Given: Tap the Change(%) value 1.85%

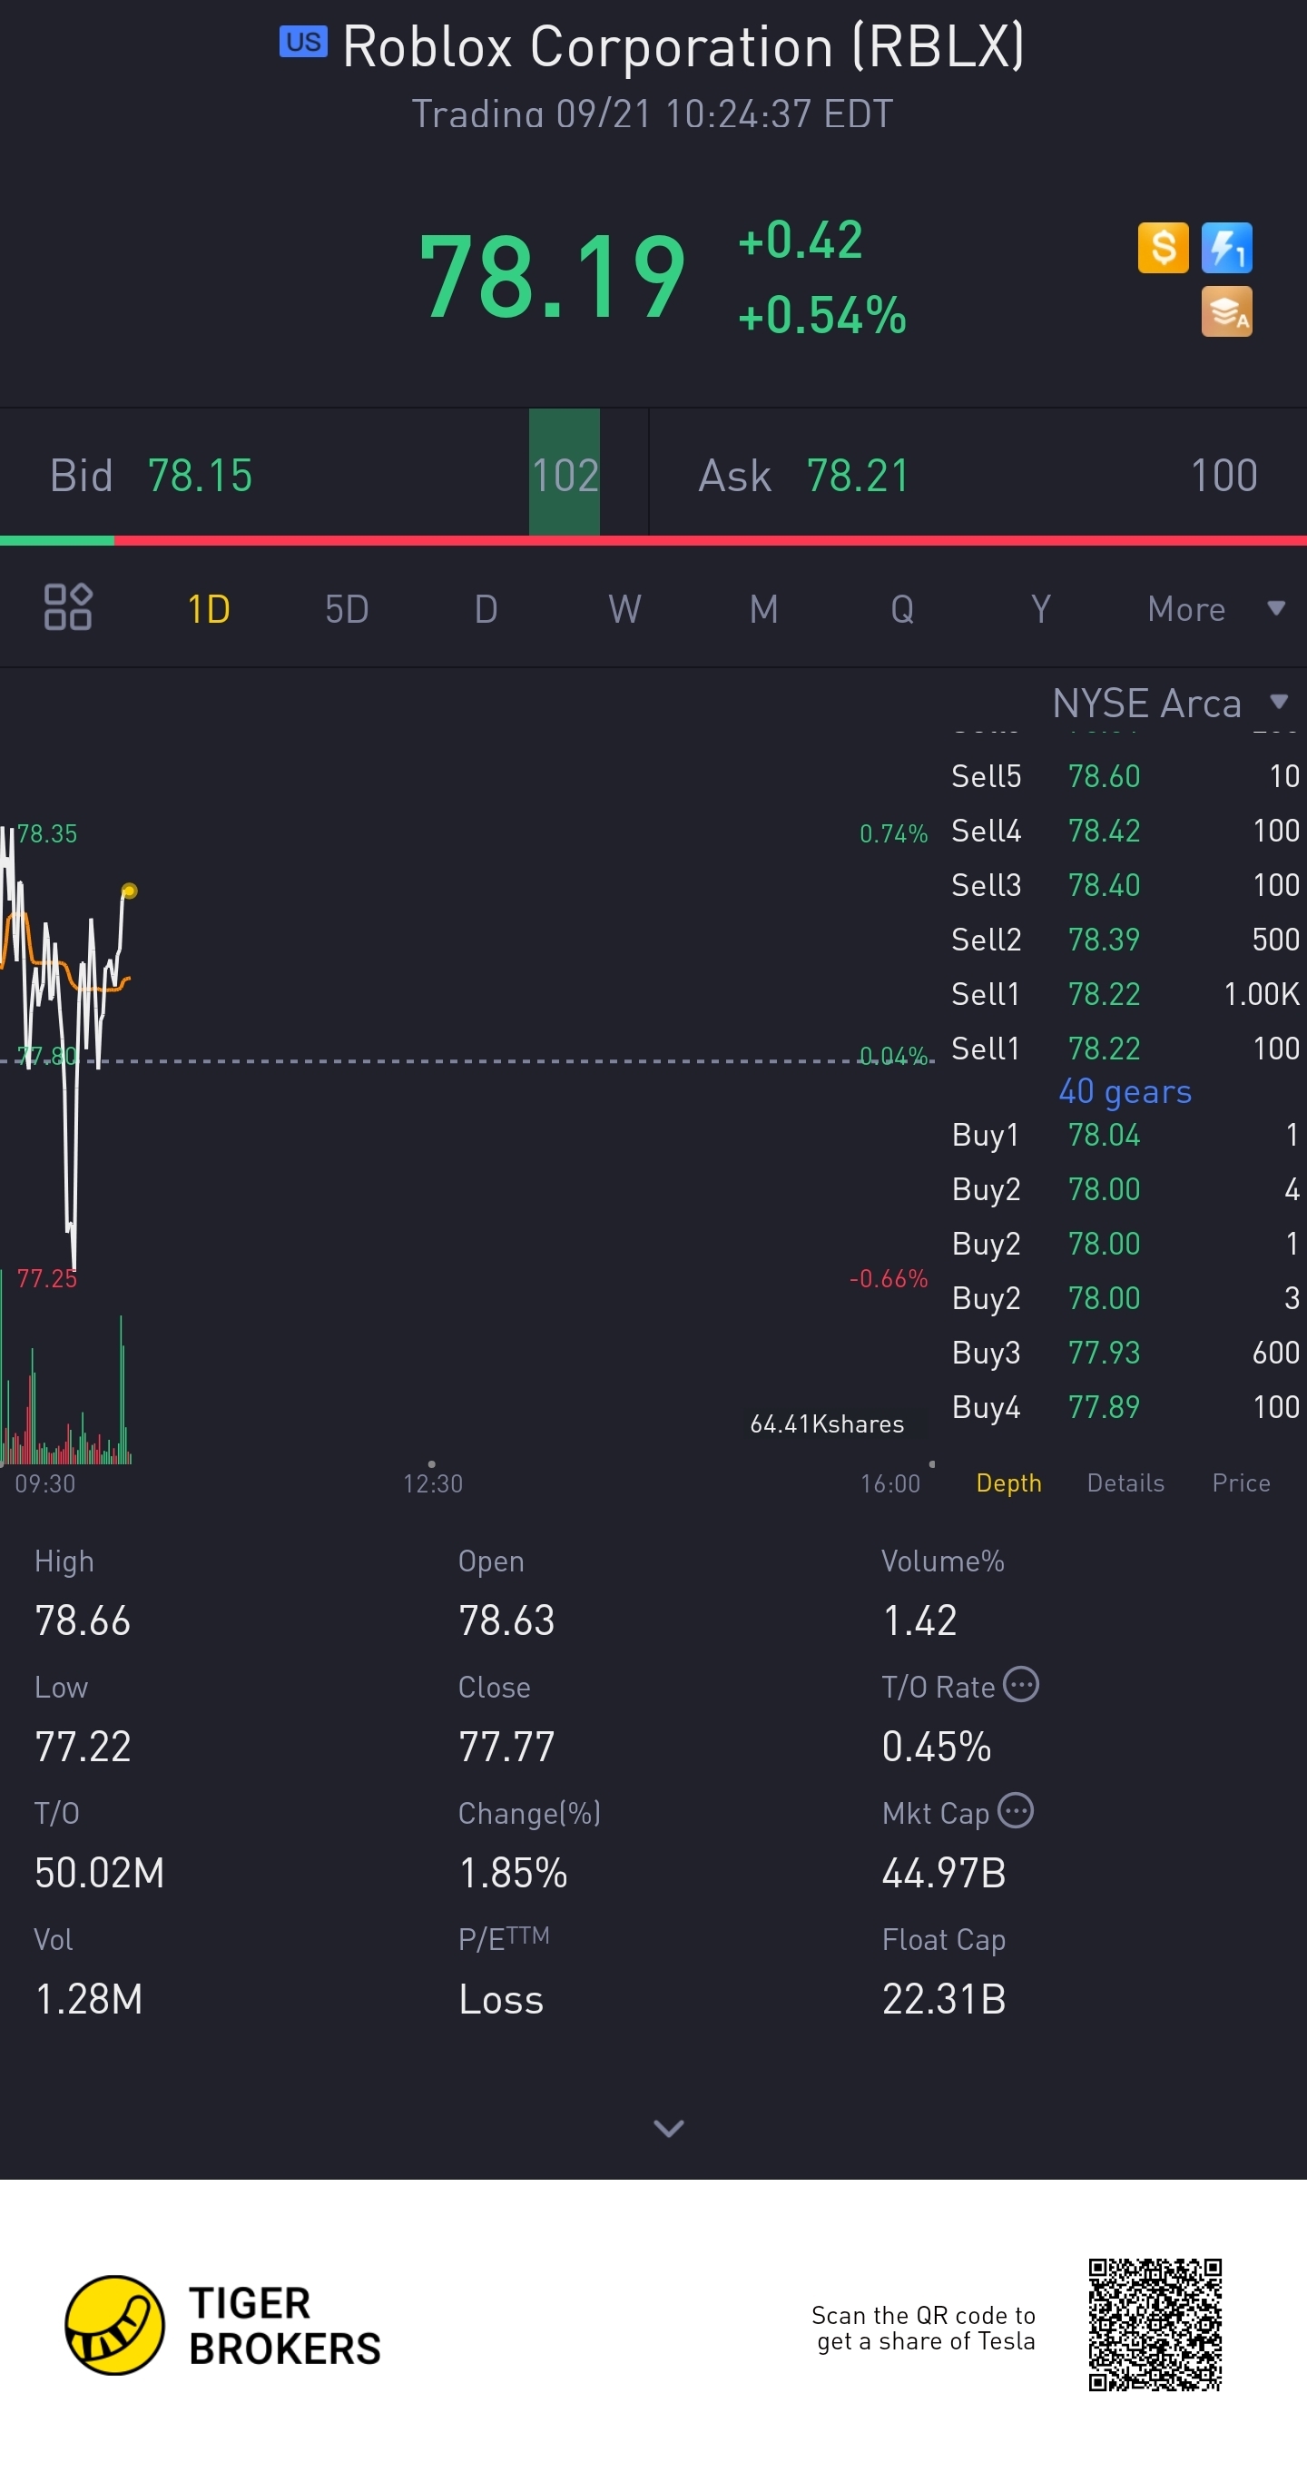Looking at the screenshot, I should point(514,1873).
